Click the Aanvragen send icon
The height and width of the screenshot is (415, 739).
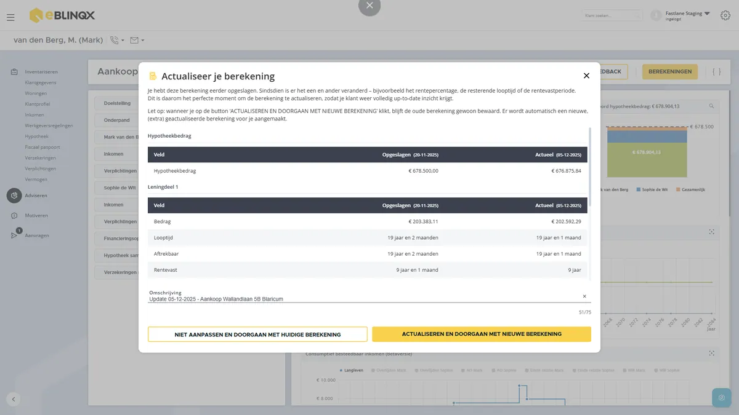click(14, 235)
